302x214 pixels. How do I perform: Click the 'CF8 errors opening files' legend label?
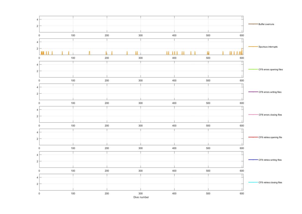click(271, 69)
